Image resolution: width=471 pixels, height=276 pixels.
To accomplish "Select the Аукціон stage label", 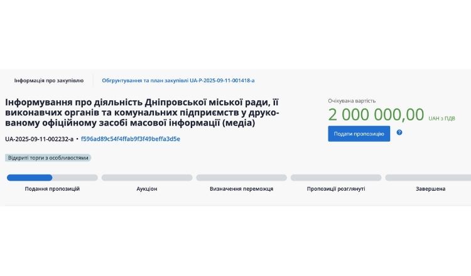I will [x=147, y=189].
